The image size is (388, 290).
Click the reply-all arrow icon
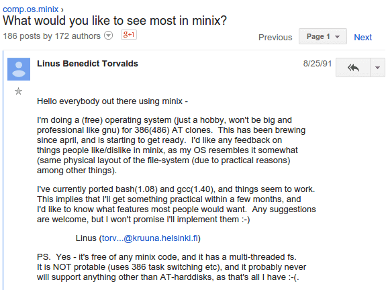coord(353,68)
